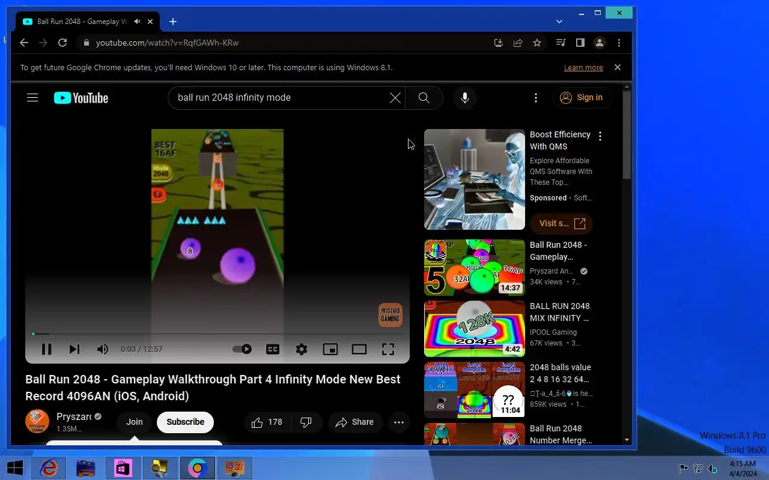Install the YouTube app from the address bar
Viewport: 769px width, 480px height.
point(498,43)
